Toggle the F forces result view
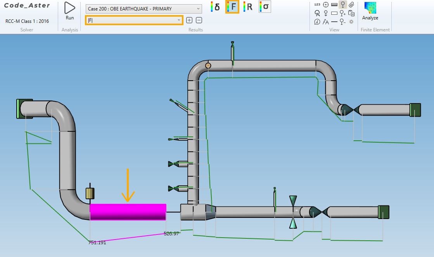The height and width of the screenshot is (257, 434). click(232, 7)
